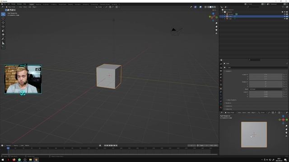Screen dimensions: 289x162
Task: Open Global transform orientation dropdown
Action: click(x=100, y=7)
